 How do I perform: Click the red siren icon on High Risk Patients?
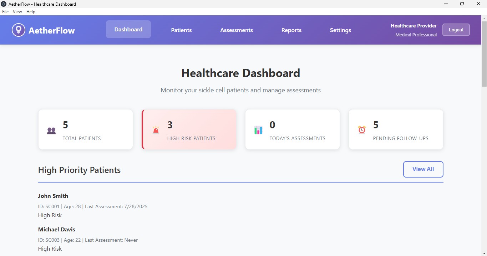[155, 130]
